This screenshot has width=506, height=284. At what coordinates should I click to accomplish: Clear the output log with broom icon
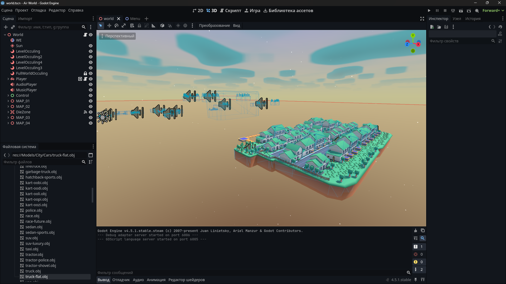415,231
